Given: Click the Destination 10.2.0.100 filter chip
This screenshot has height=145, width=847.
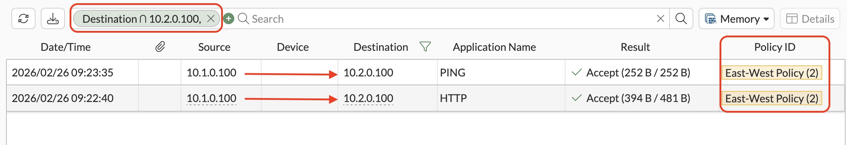Looking at the screenshot, I should 142,18.
